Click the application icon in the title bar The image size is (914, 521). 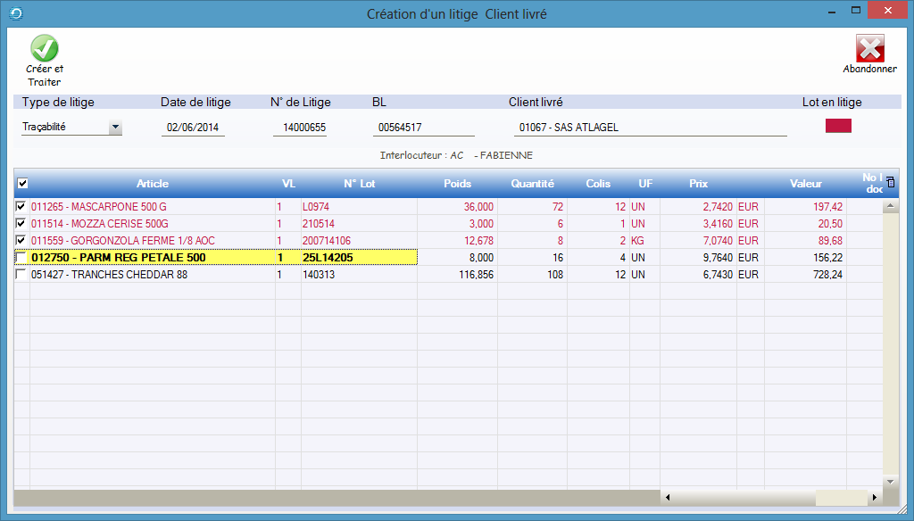[14, 13]
